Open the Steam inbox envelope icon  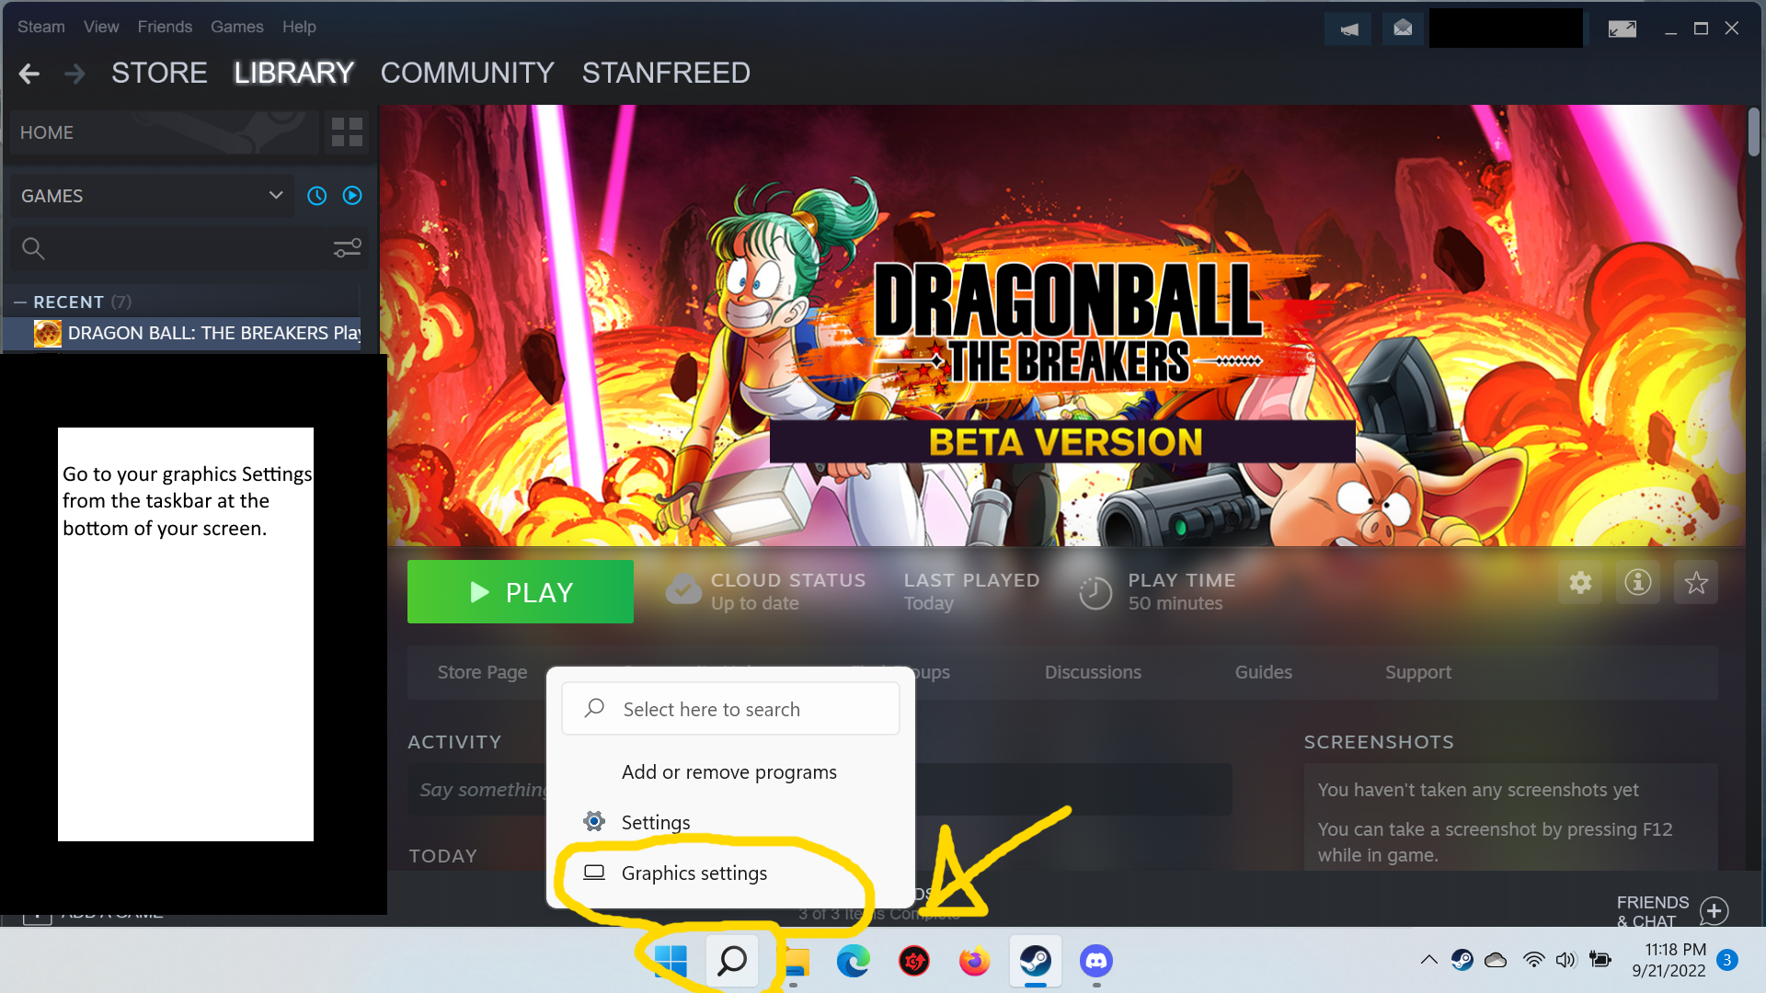(x=1403, y=29)
